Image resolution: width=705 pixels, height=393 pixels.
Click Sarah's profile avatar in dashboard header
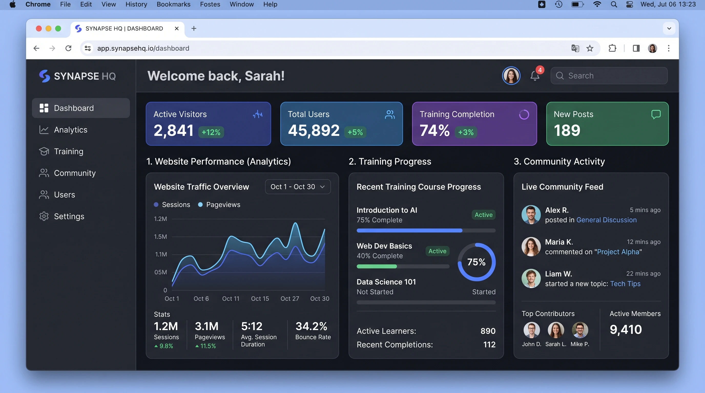(x=511, y=75)
